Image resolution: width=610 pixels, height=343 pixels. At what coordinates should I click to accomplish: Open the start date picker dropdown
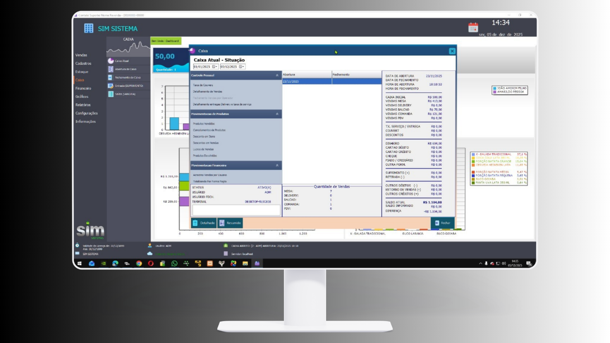(x=215, y=67)
